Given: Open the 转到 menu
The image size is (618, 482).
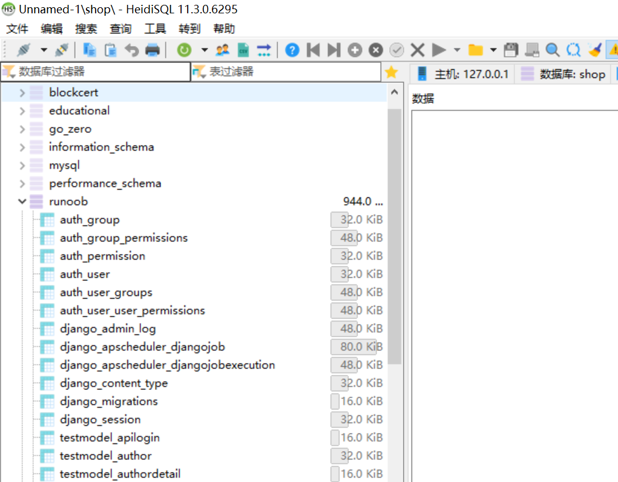Looking at the screenshot, I should pos(189,29).
